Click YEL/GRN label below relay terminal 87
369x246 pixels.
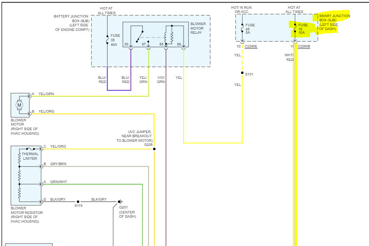[143, 80]
